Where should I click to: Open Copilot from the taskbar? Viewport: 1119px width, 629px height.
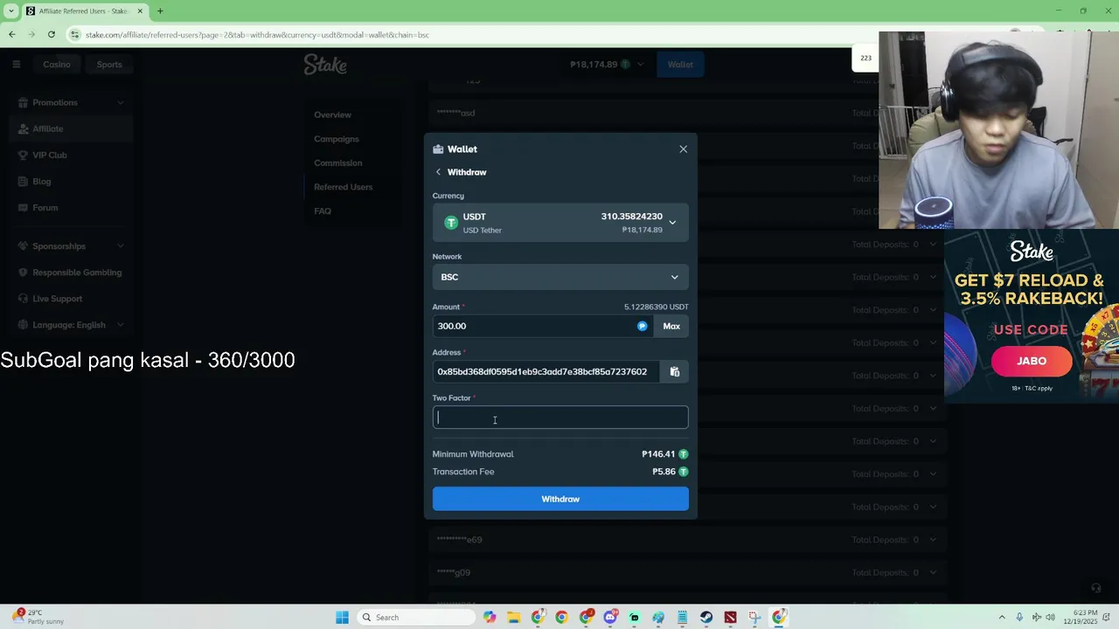tap(490, 617)
